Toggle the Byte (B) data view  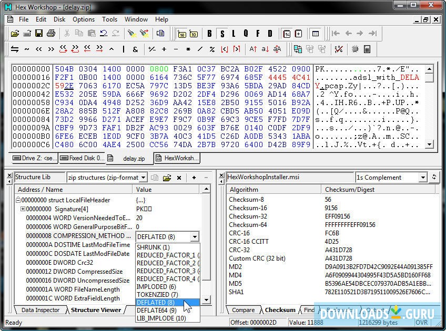tap(209, 34)
